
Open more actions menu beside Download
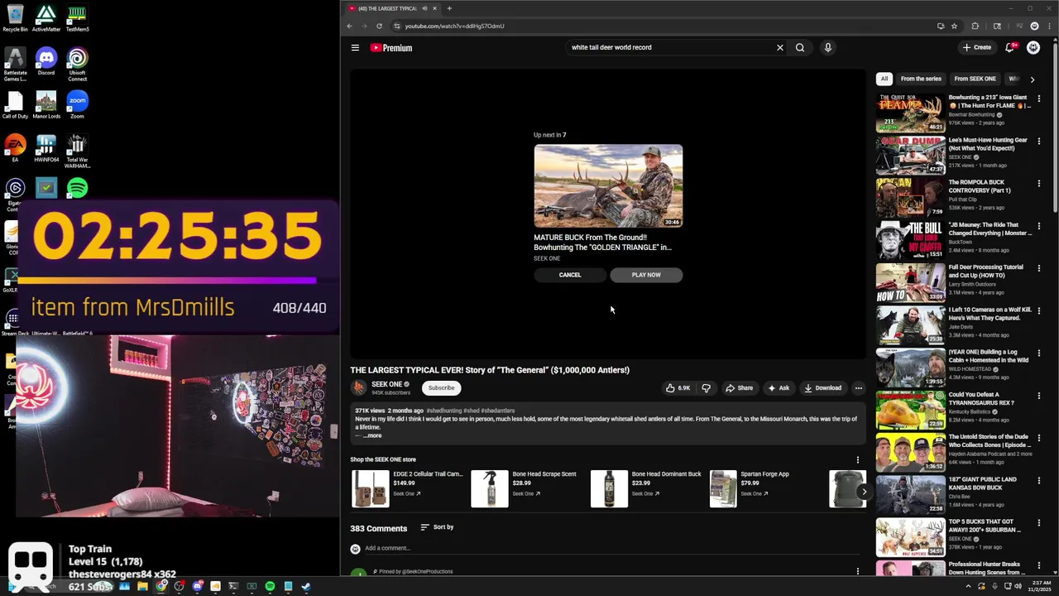[x=858, y=388]
